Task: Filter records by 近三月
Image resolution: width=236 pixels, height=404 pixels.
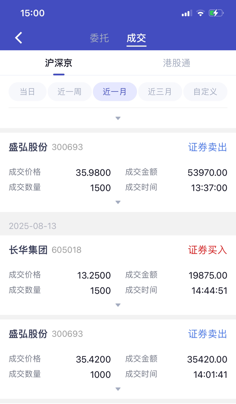Action: [160, 92]
